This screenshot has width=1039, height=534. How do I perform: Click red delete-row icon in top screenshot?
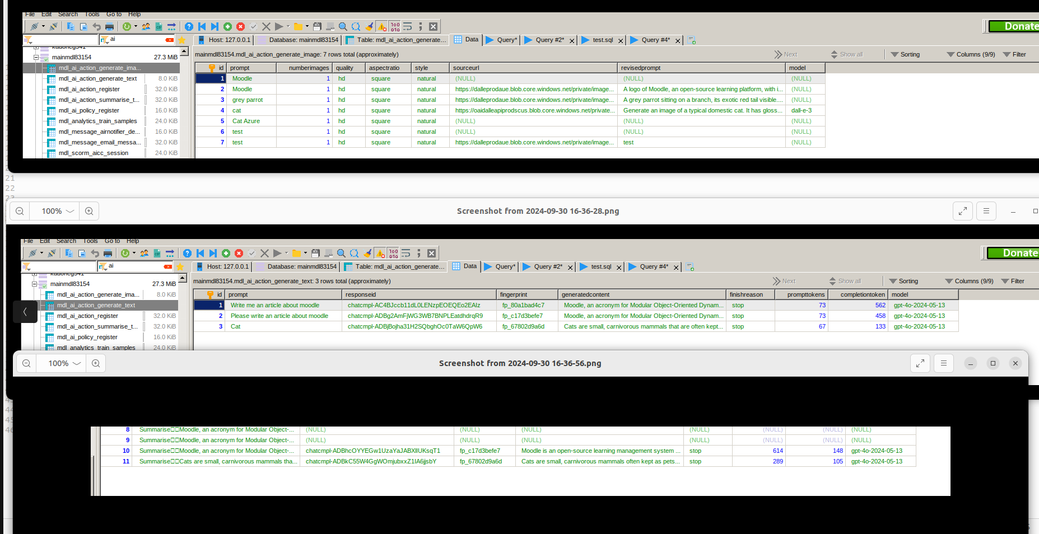coord(240,26)
